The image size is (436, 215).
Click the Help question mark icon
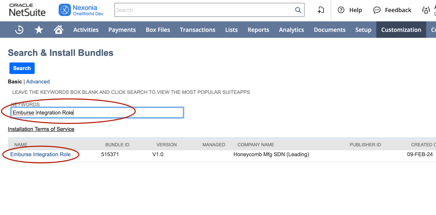point(341,10)
